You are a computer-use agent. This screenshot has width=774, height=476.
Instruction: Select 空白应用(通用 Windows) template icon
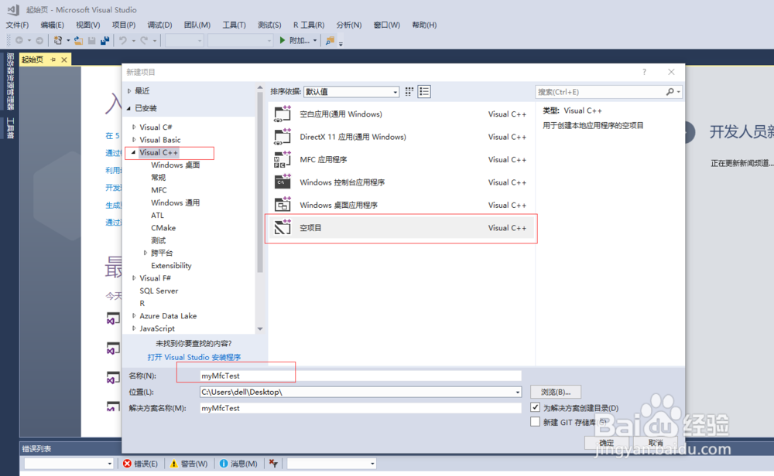(x=283, y=114)
